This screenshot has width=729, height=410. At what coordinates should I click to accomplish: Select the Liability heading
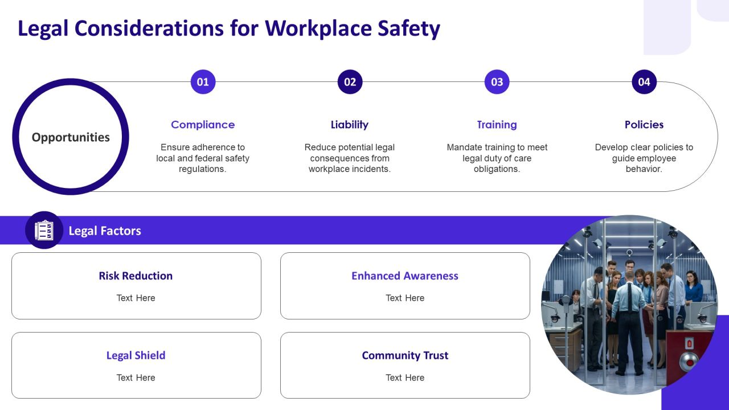[x=350, y=124]
